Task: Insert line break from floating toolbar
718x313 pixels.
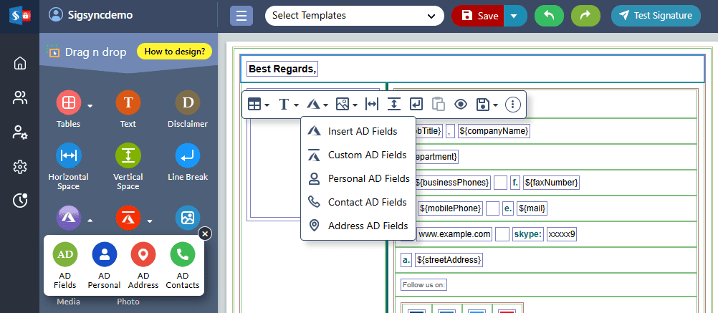Action: coord(416,105)
